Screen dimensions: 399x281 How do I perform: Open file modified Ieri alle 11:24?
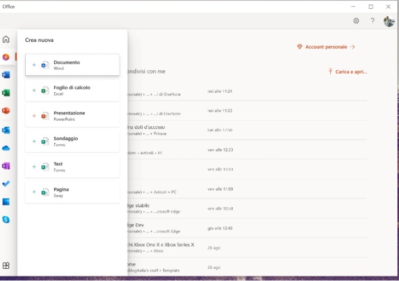coord(247,91)
